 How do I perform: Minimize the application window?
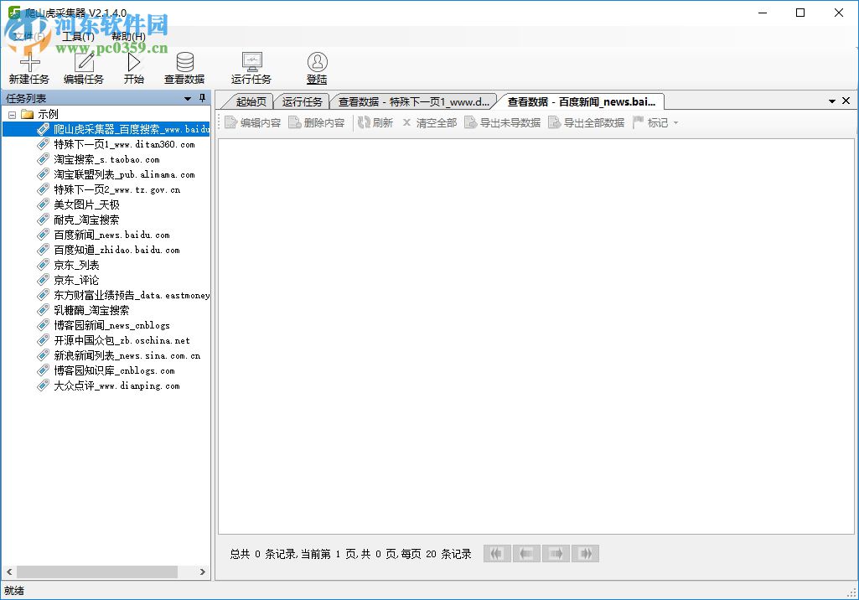[763, 13]
